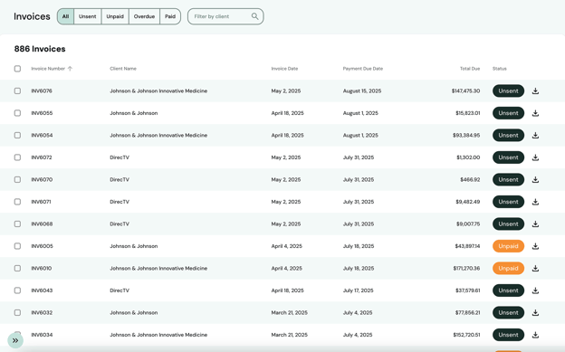Screen dimensions: 565x352
Task: Click the search magnifier icon
Action: (254, 16)
